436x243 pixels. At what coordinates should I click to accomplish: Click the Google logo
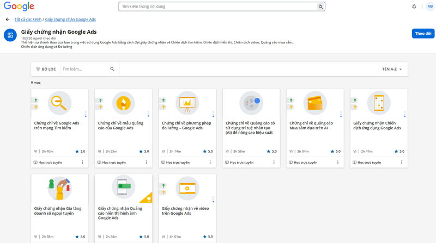pos(19,6)
